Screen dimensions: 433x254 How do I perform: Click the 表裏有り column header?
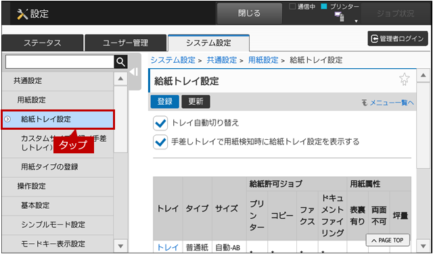(x=358, y=215)
